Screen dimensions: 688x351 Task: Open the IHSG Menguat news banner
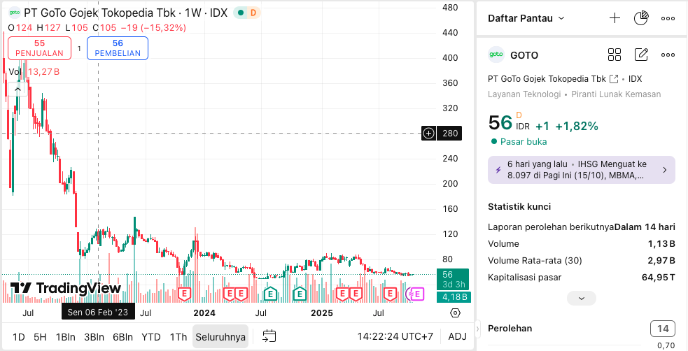[582, 170]
